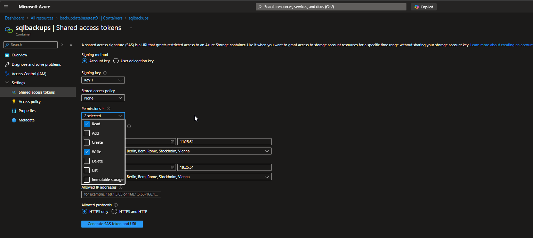The width and height of the screenshot is (533, 238).
Task: Expand the Stored access policy dropdown
Action: 103,98
